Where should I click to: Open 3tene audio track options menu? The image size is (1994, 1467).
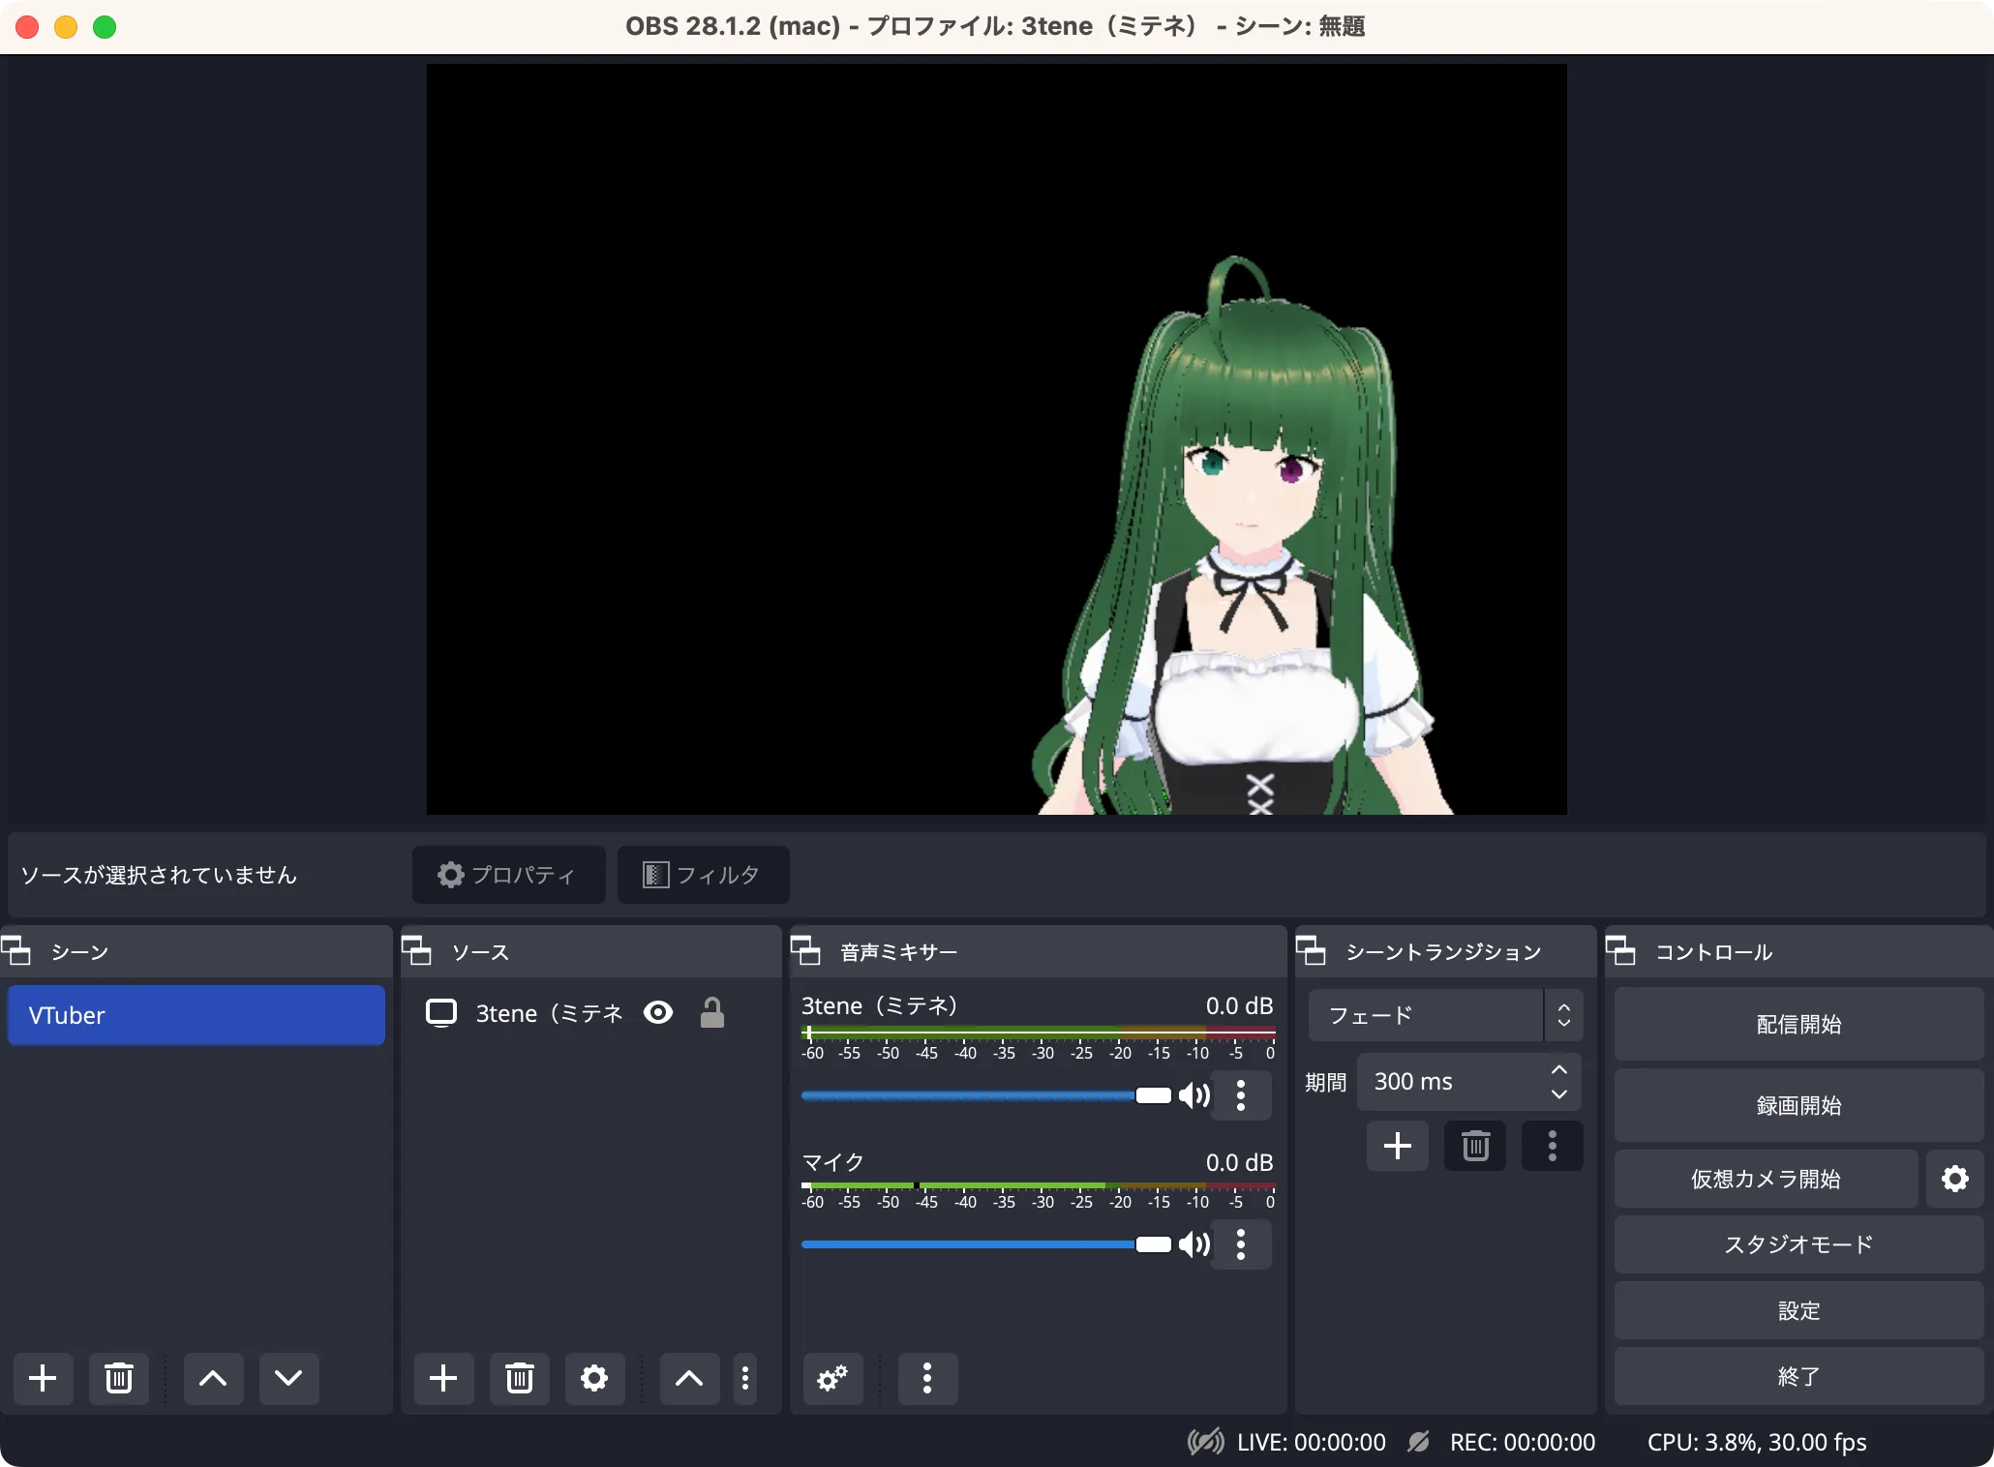(1241, 1095)
